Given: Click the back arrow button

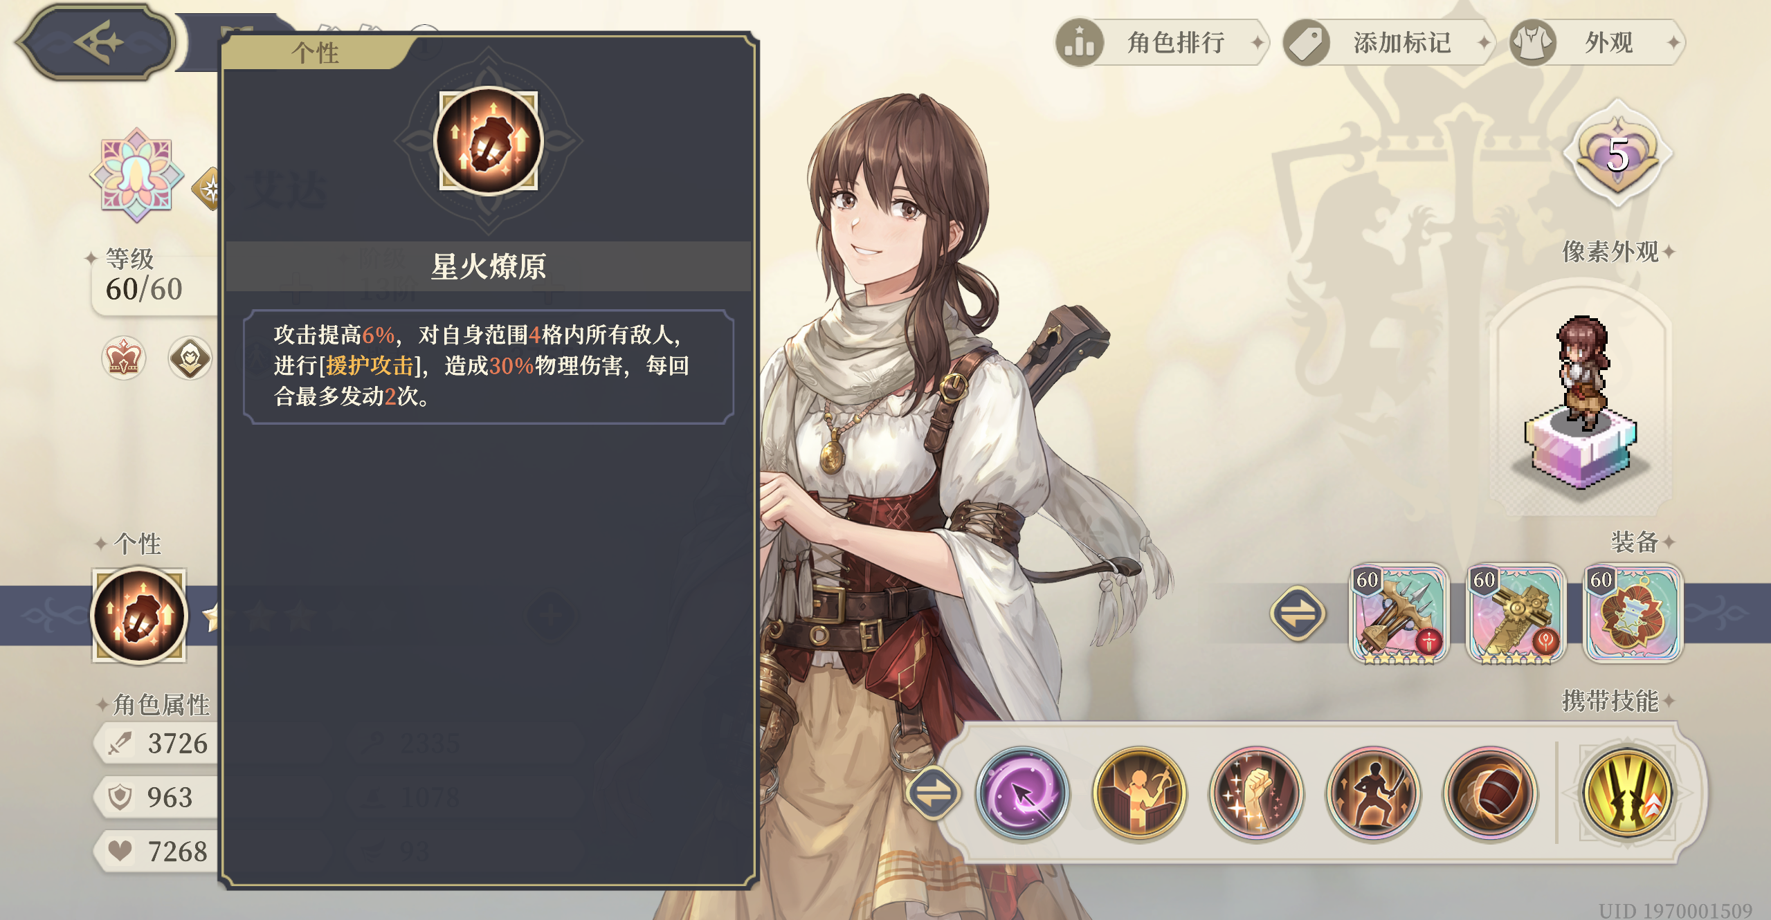Looking at the screenshot, I should [x=96, y=42].
